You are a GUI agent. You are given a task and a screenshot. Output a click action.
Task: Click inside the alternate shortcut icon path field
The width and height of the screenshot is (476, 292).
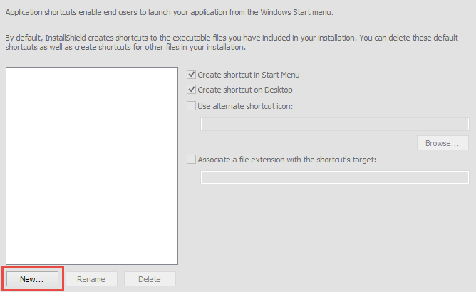point(334,124)
